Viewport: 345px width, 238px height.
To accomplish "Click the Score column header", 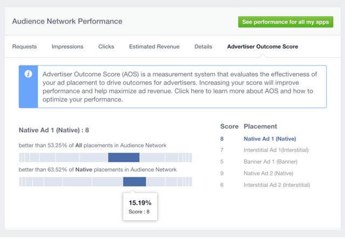I will (229, 126).
